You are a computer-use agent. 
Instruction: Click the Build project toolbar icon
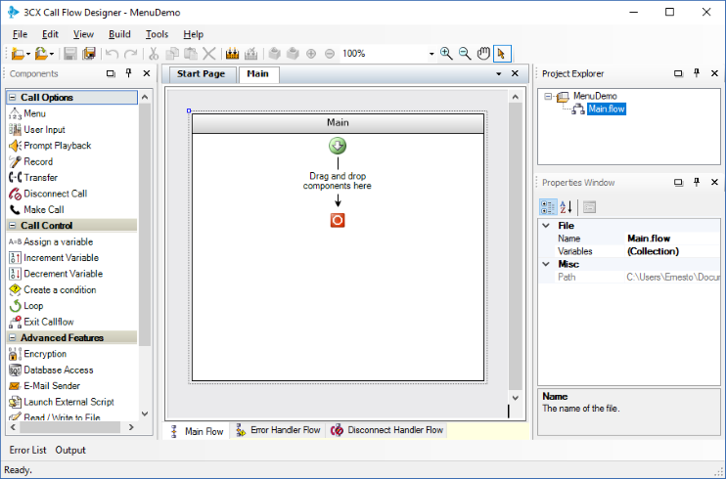pos(233,54)
